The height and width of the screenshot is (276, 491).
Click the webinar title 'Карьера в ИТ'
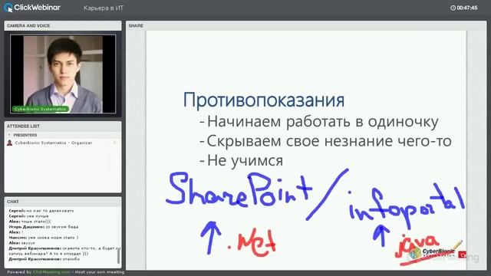pyautogui.click(x=104, y=8)
